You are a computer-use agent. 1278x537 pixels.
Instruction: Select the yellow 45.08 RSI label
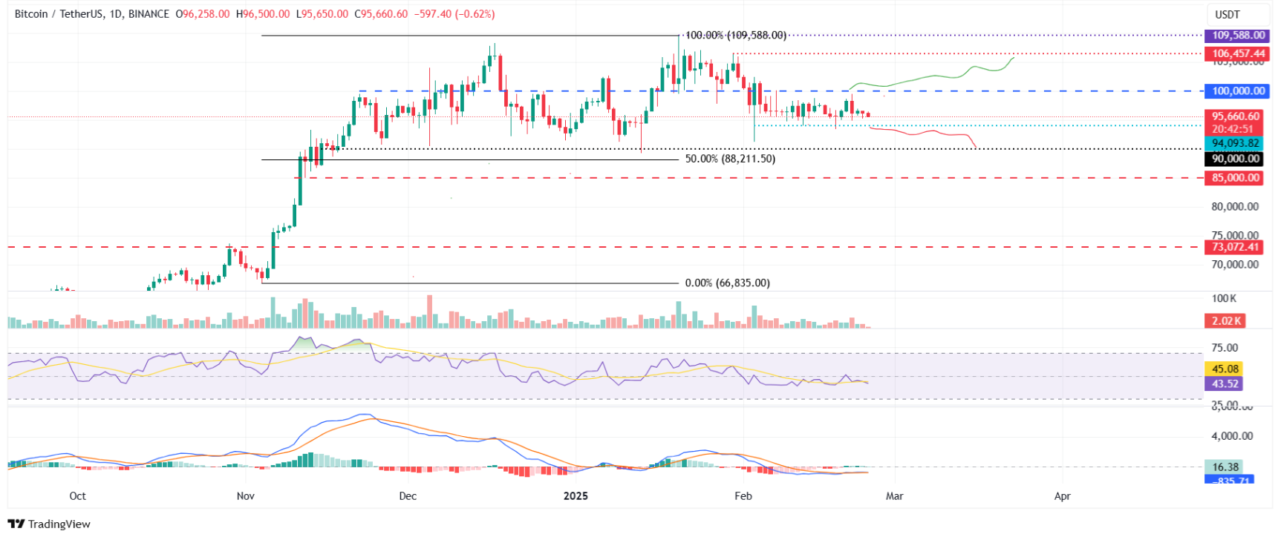1225,369
